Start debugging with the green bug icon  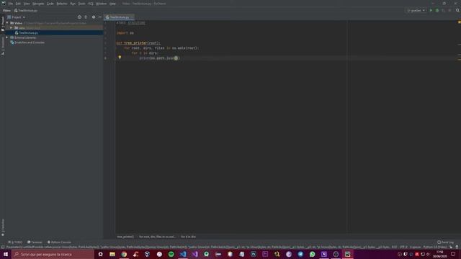tap(437, 10)
